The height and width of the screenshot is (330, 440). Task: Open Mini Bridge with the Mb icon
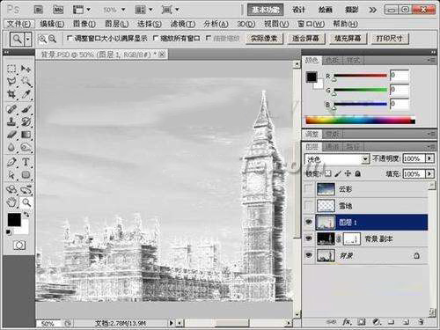(58, 10)
